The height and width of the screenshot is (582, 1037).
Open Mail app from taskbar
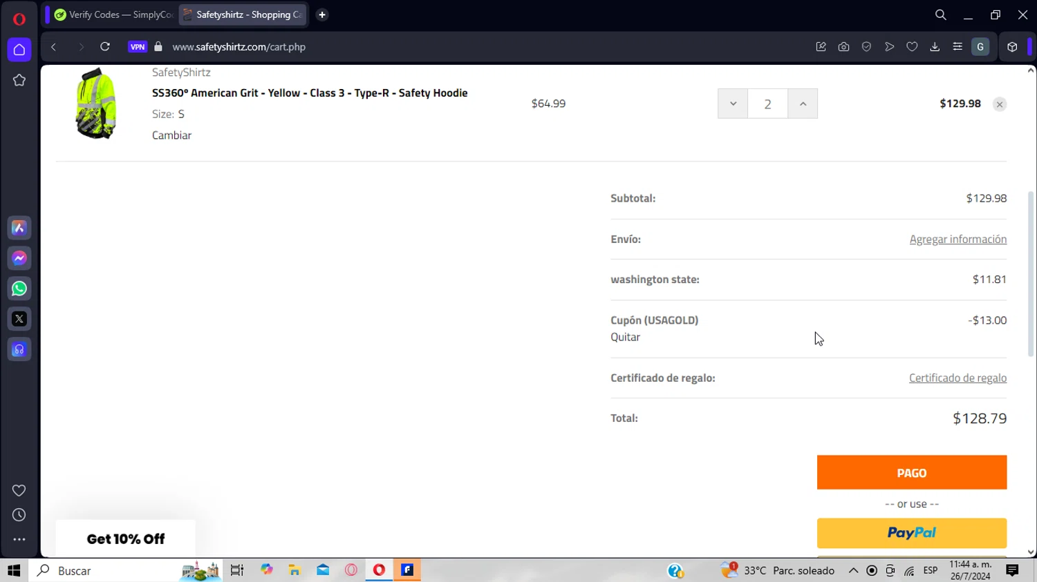(x=323, y=570)
